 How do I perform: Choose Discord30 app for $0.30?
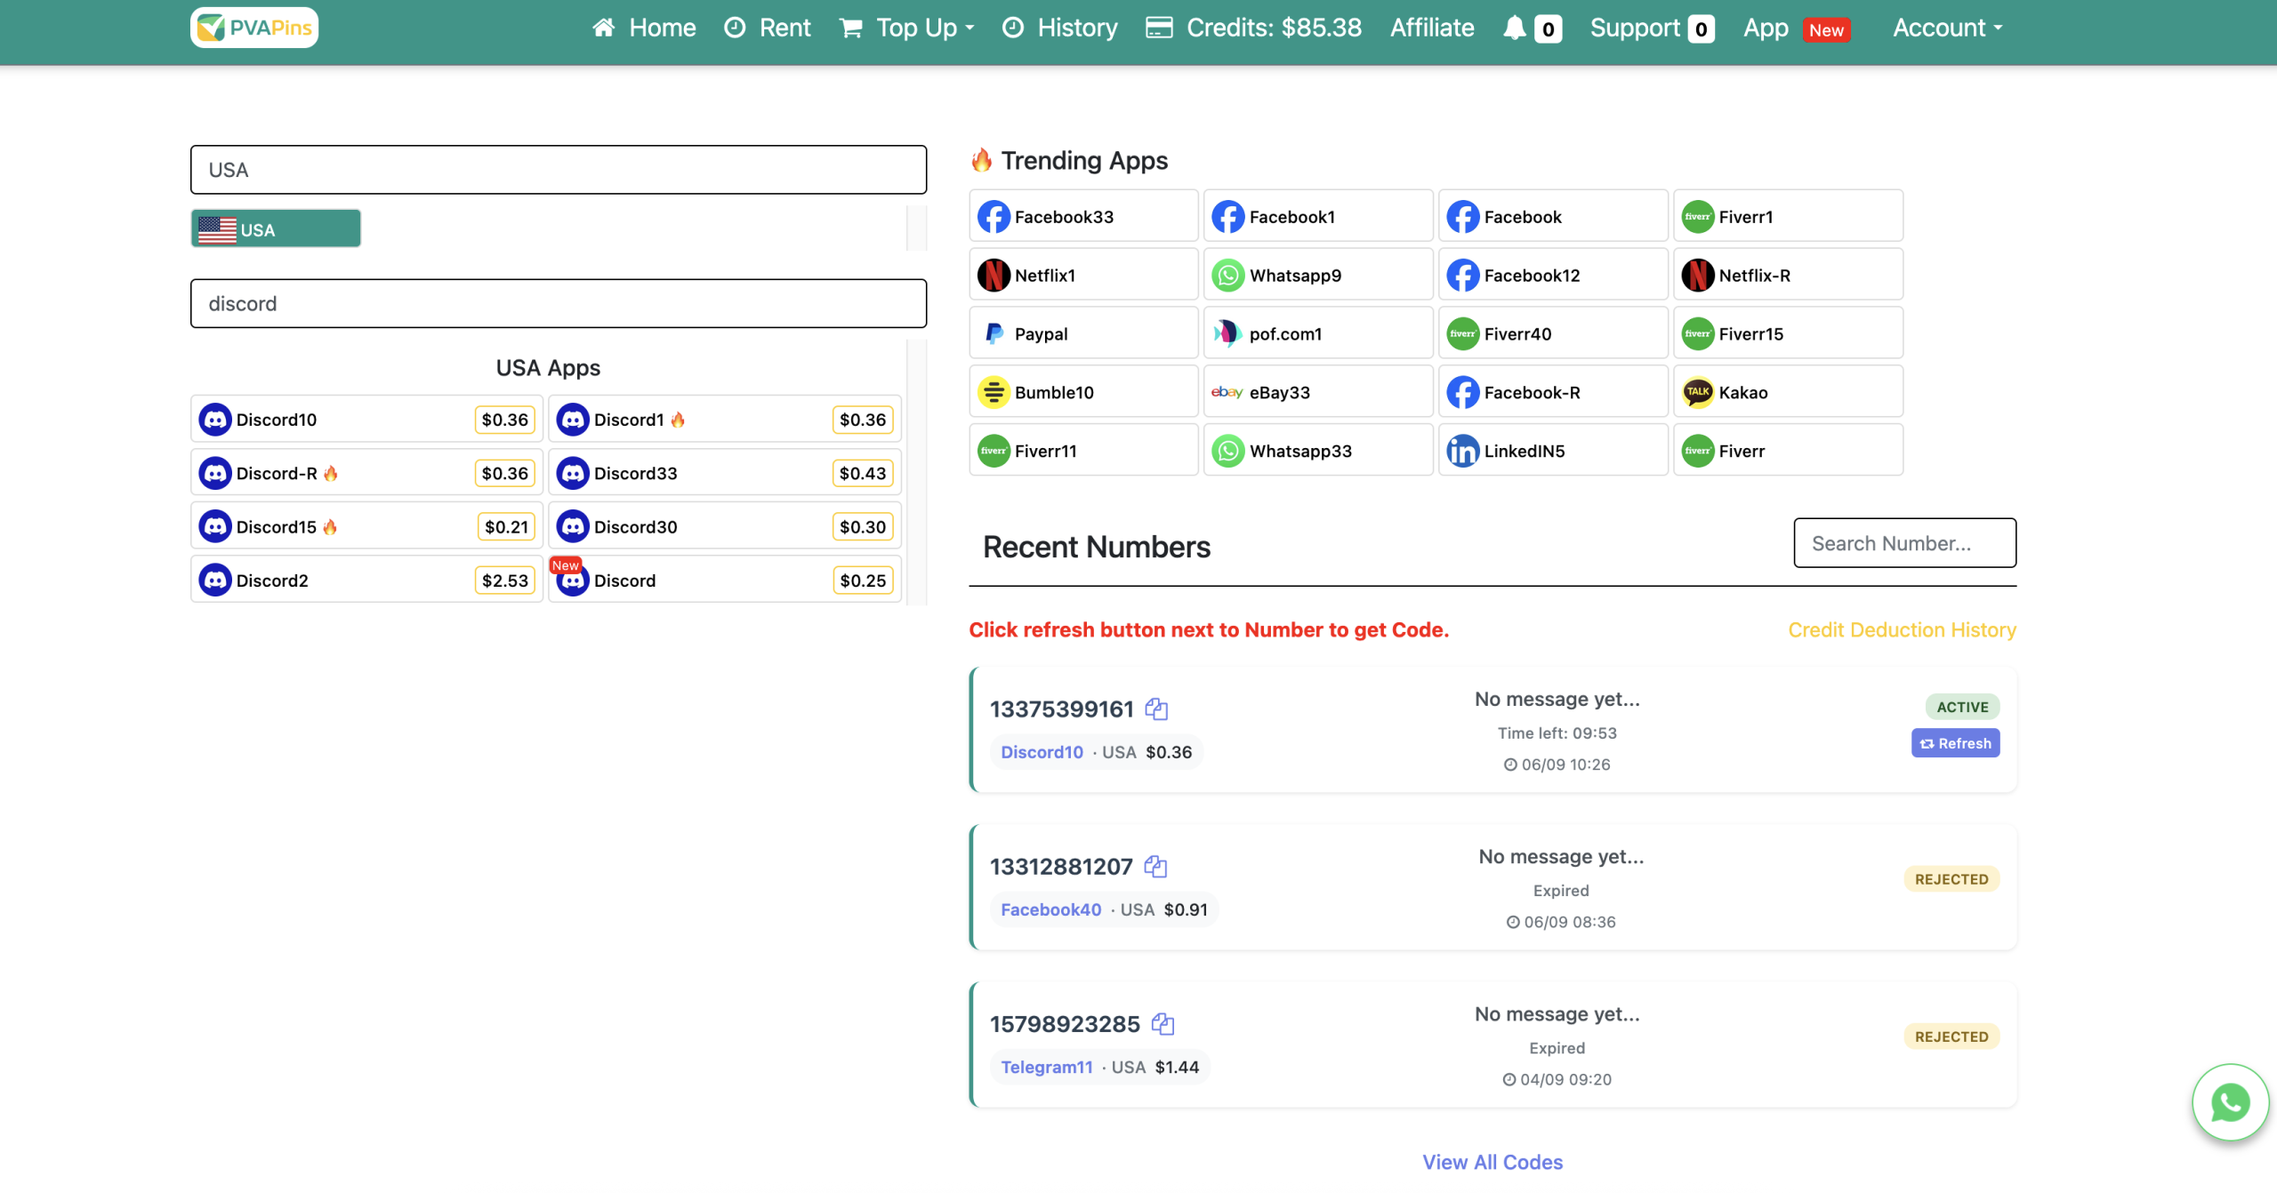pyautogui.click(x=725, y=526)
